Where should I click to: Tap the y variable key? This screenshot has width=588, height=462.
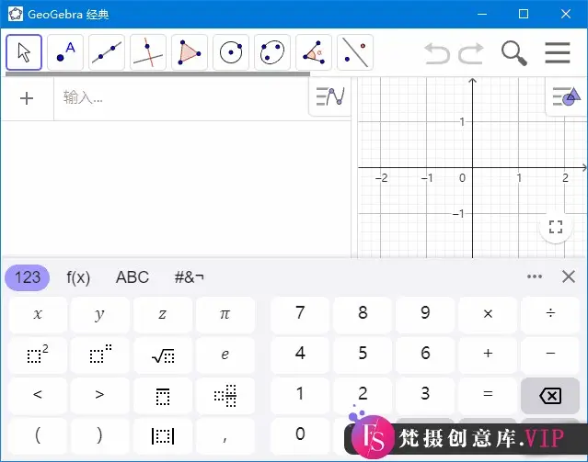tap(99, 314)
